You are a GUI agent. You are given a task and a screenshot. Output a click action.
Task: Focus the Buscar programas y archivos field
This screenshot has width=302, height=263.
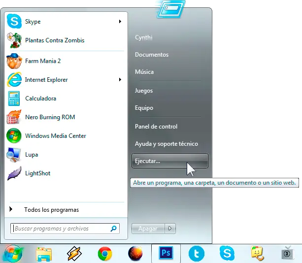coord(65,229)
